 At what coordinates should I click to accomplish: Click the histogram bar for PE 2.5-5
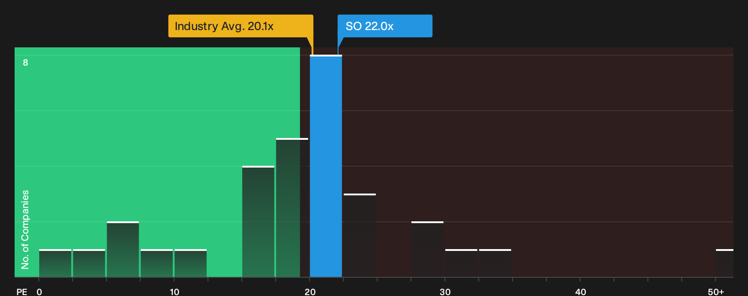pyautogui.click(x=89, y=263)
